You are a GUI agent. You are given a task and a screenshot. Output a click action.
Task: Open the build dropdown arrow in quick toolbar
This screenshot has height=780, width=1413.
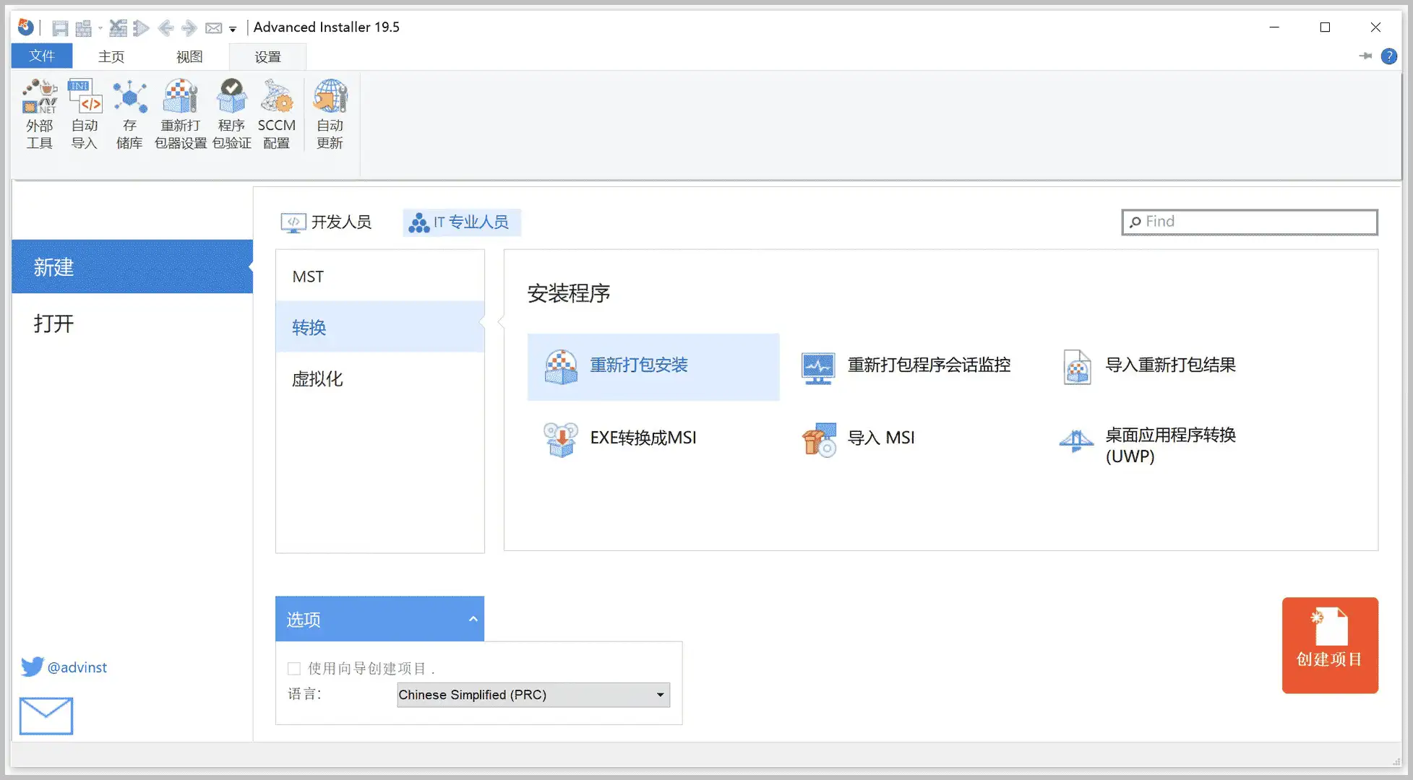click(x=100, y=29)
